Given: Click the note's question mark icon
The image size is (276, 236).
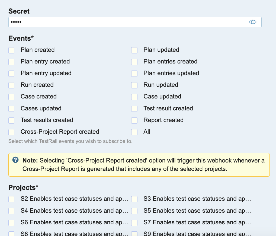Looking at the screenshot, I should [x=15, y=160].
